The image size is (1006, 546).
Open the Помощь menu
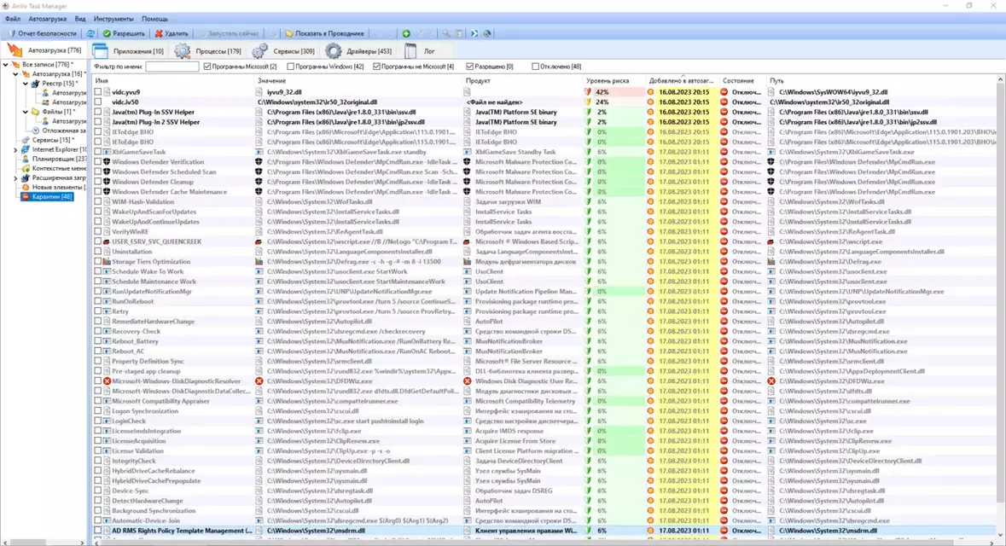click(154, 20)
